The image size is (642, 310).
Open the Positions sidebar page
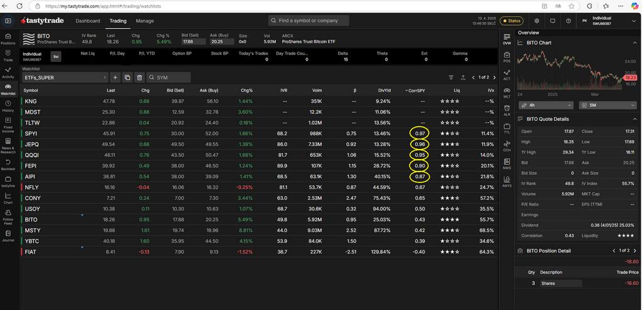pyautogui.click(x=8, y=38)
